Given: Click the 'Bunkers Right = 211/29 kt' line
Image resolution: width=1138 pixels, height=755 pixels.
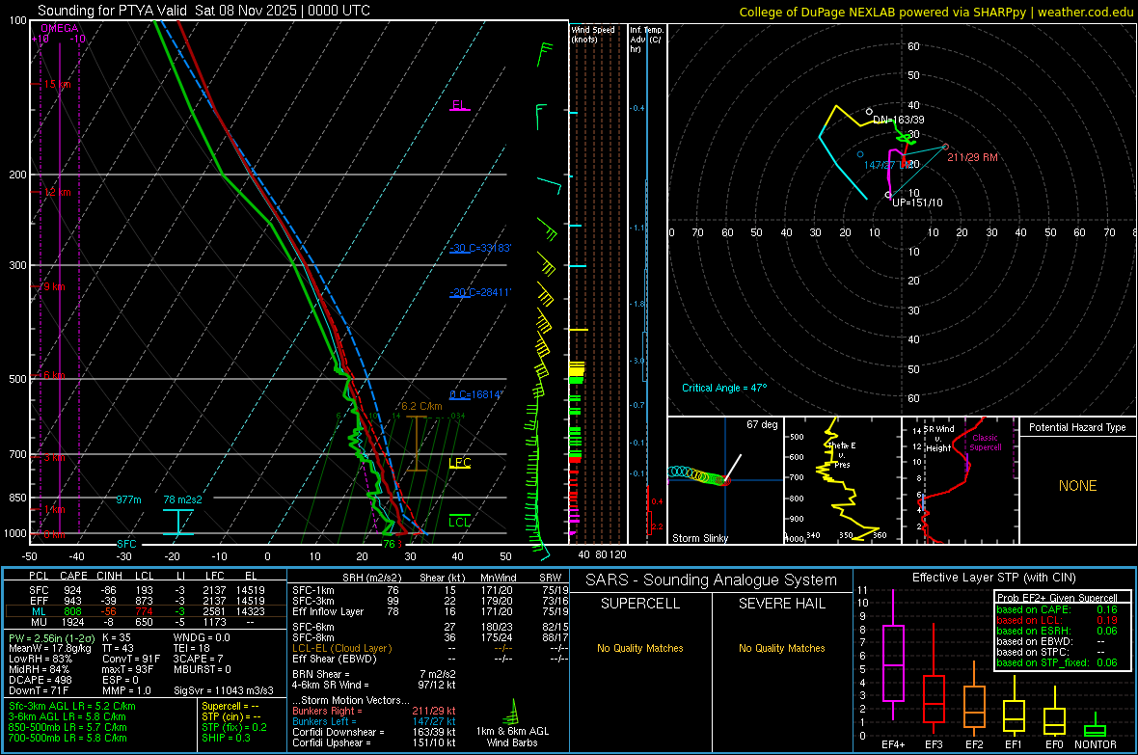Looking at the screenshot, I should click(374, 711).
